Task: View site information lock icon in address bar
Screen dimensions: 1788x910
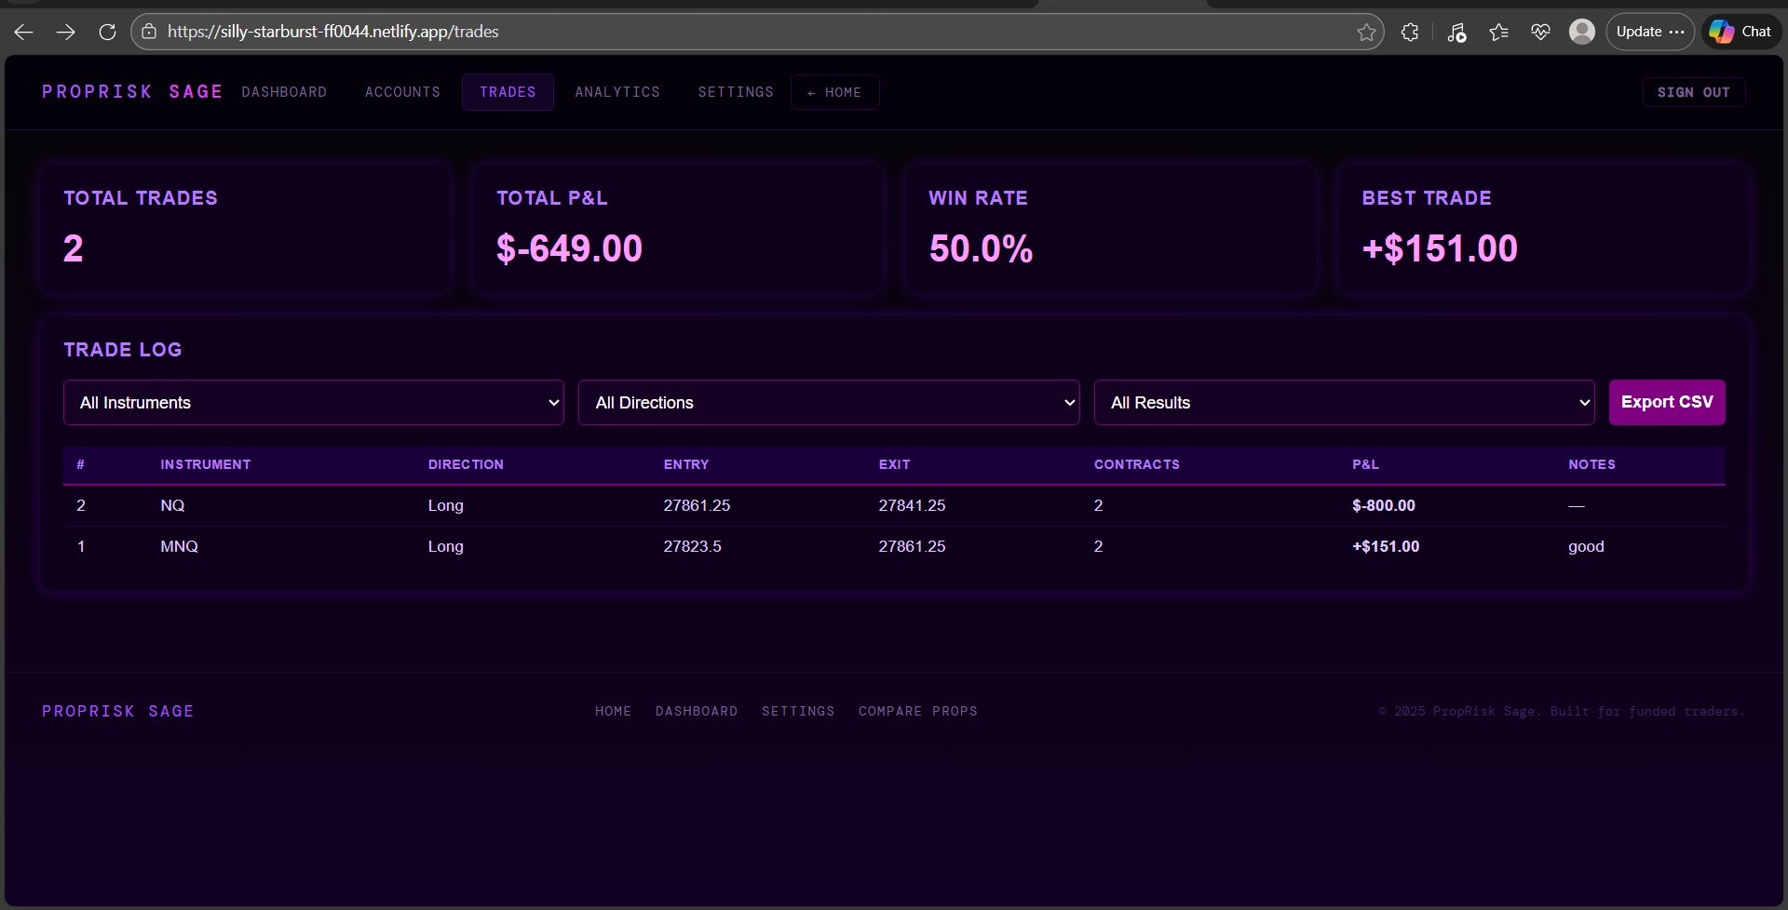Action: pyautogui.click(x=149, y=32)
